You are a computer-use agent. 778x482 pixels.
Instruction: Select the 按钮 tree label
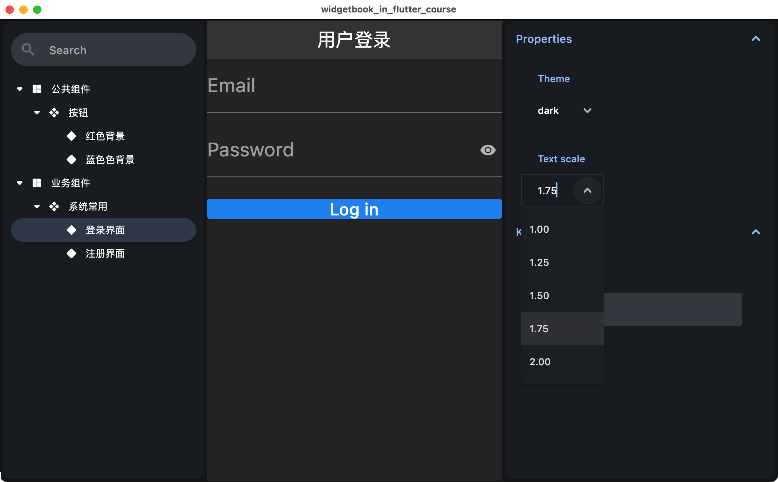pos(78,113)
